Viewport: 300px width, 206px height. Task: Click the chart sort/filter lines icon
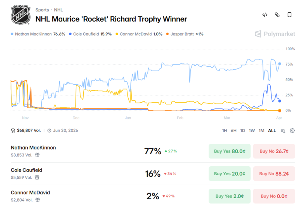tap(283, 131)
